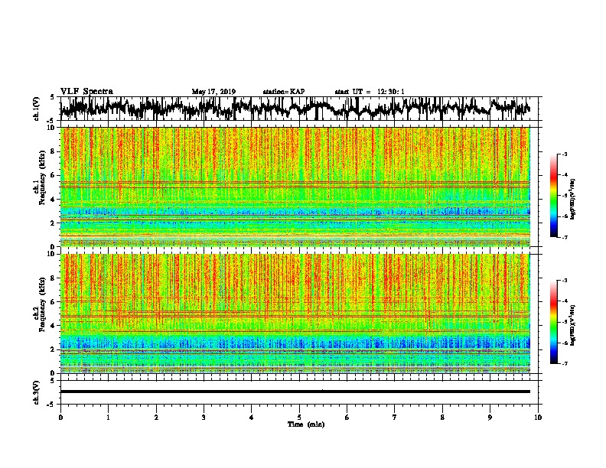Click the "Time (min)" x-axis label
Viewport: 606px width, 468px height.
click(306, 424)
